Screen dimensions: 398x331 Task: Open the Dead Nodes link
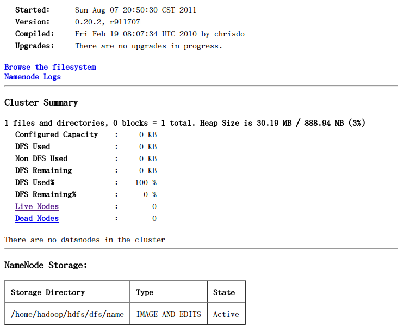click(37, 218)
